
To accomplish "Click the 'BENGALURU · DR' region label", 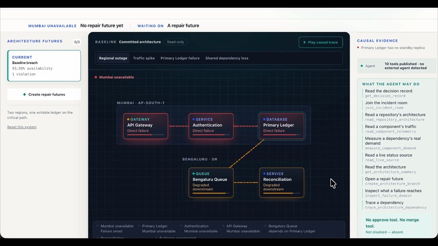I will tap(200, 159).
